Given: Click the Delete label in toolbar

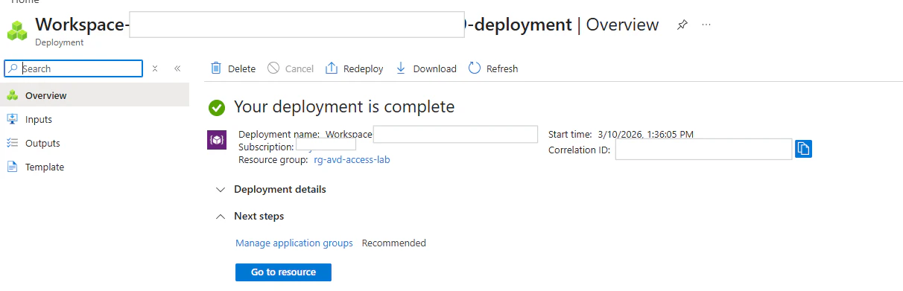Looking at the screenshot, I should (241, 68).
